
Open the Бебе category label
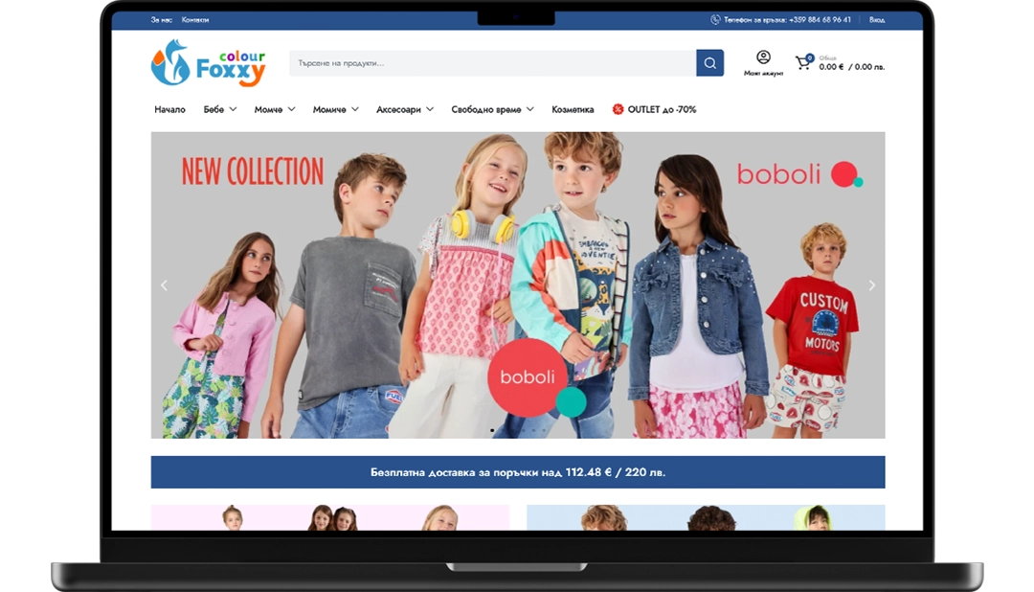click(214, 109)
